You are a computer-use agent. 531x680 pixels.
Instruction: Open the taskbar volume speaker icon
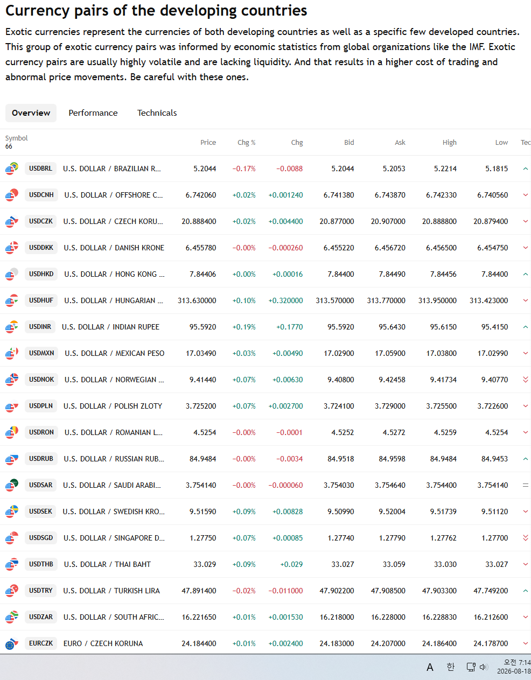(x=483, y=667)
